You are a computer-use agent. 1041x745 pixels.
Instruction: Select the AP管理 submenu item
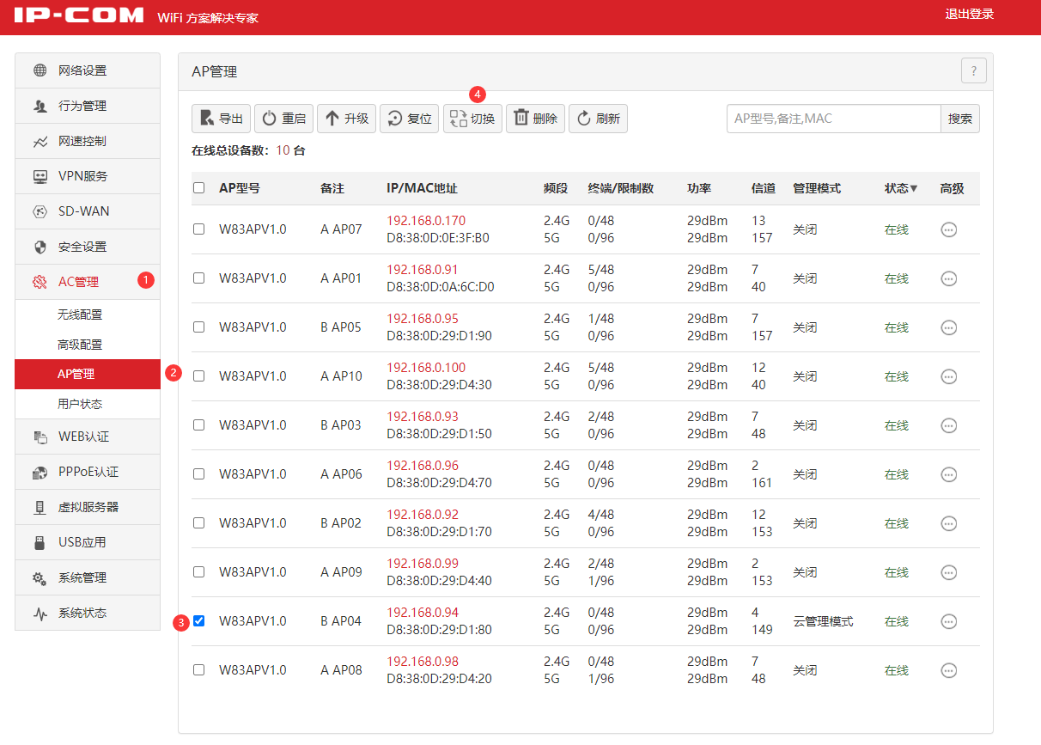[x=88, y=374]
